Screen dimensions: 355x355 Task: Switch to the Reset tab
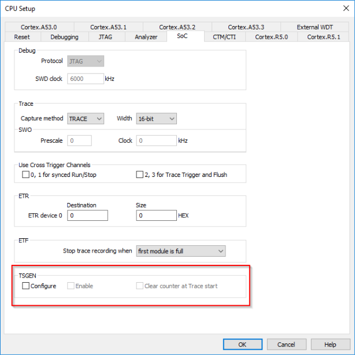(22, 36)
